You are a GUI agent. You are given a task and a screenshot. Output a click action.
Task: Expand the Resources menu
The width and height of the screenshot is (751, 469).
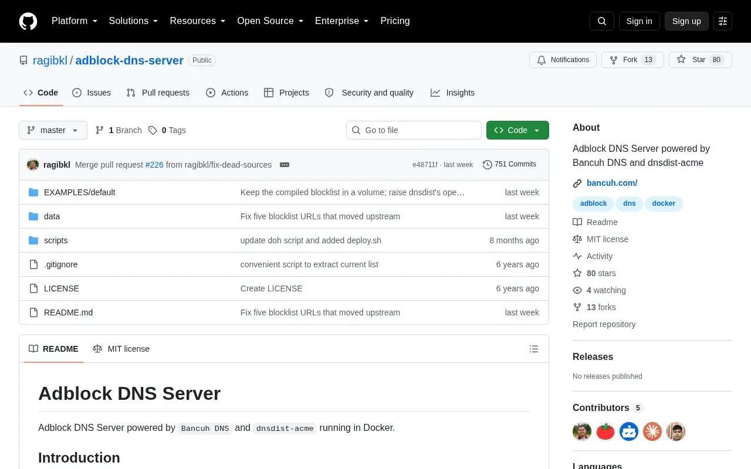(198, 21)
